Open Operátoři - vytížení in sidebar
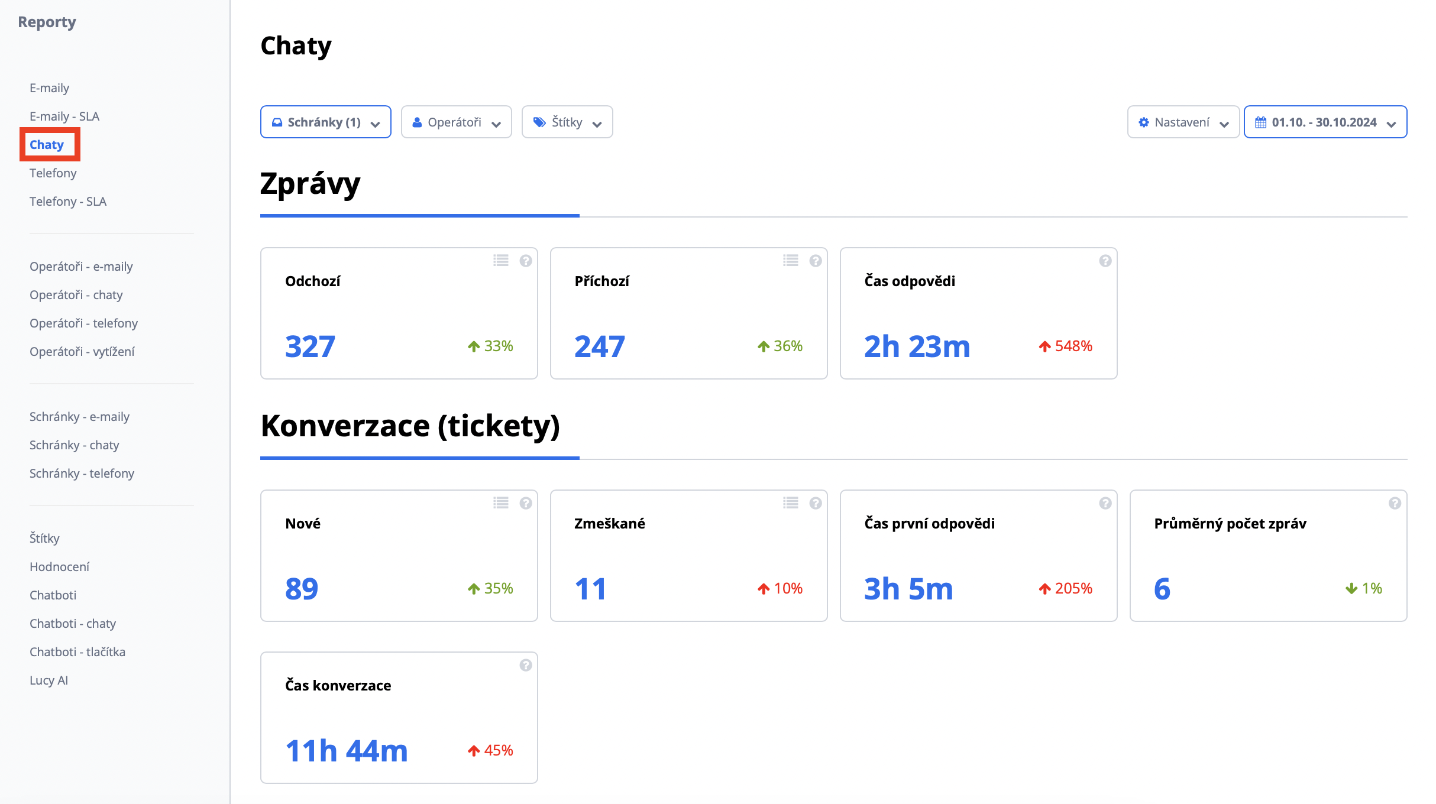Image resolution: width=1436 pixels, height=804 pixels. pos(82,352)
